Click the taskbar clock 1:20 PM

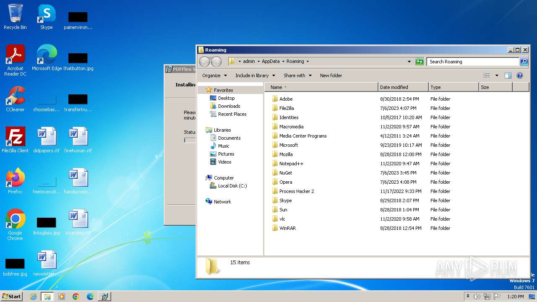coord(515,297)
